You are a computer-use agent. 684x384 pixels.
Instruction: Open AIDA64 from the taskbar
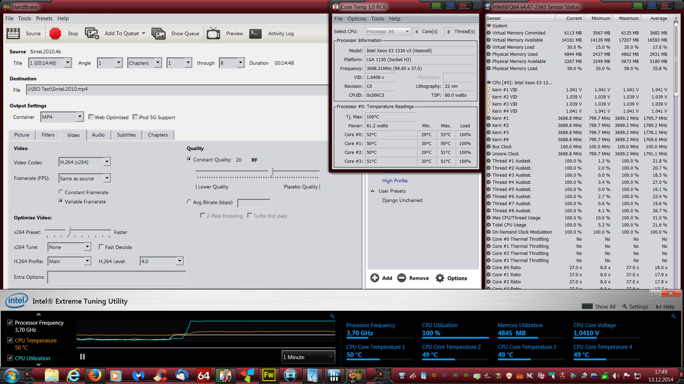[x=204, y=375]
